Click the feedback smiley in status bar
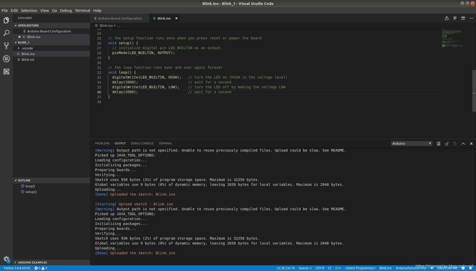The height and width of the screenshot is (271, 476). (x=463, y=268)
